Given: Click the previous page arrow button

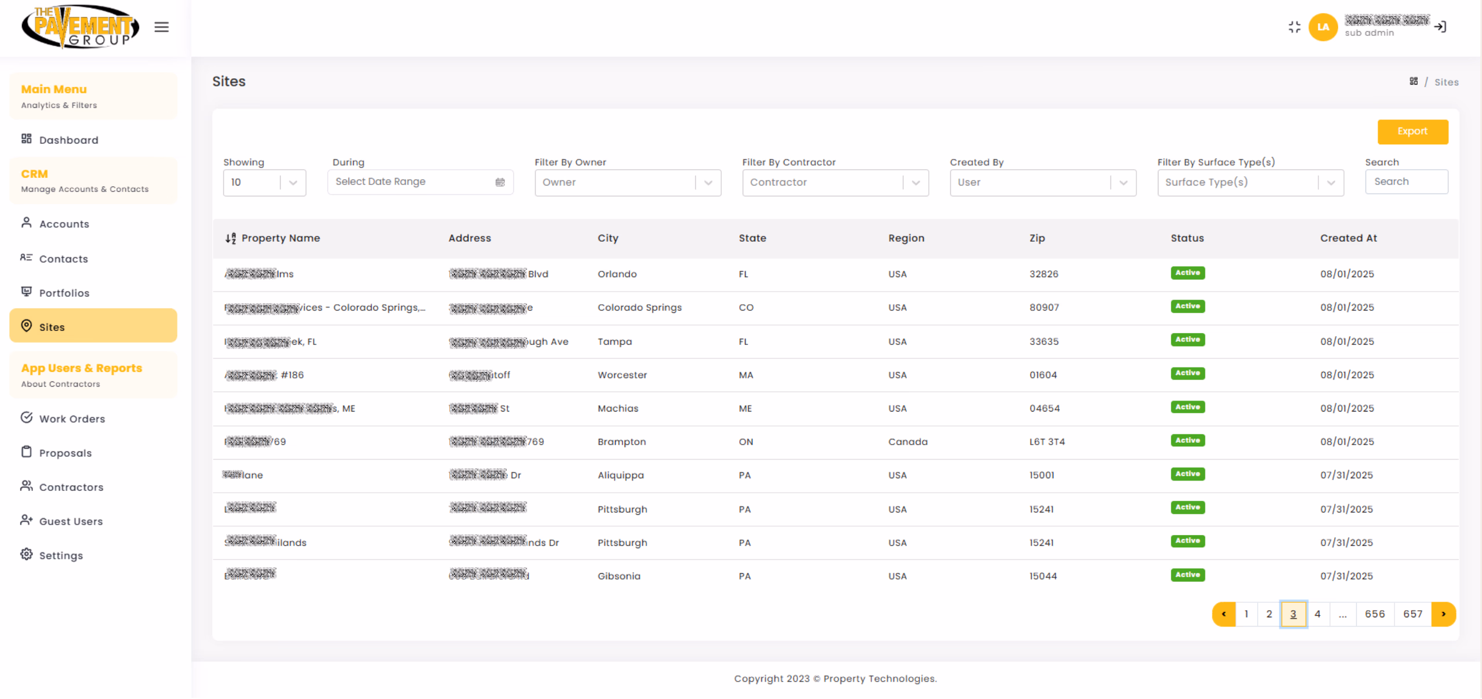Looking at the screenshot, I should 1224,614.
